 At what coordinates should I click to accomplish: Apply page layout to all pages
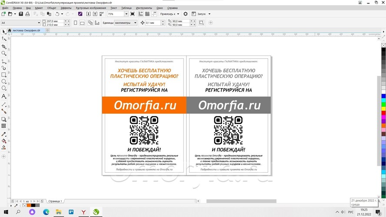[x=90, y=23]
